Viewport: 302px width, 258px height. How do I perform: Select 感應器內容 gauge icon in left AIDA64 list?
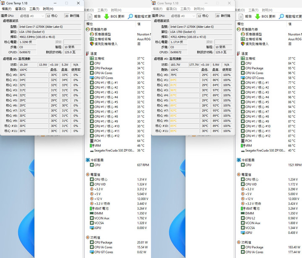(88, 29)
